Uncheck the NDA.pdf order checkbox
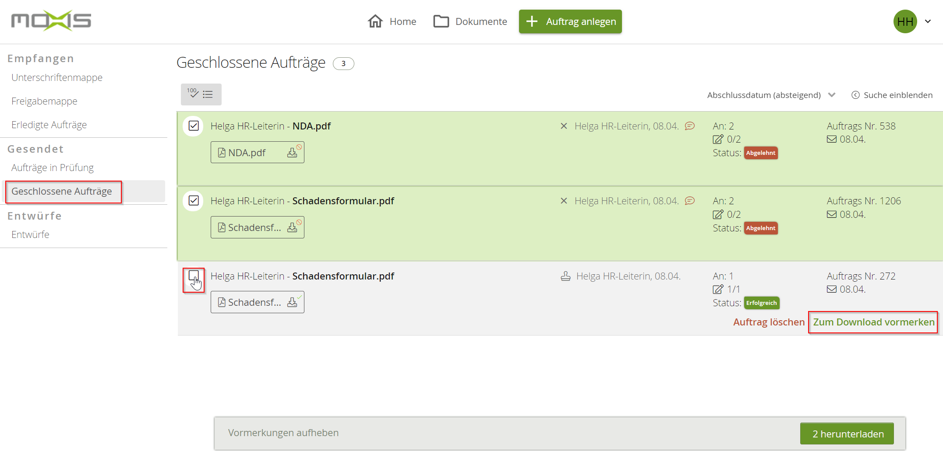 pyautogui.click(x=193, y=126)
